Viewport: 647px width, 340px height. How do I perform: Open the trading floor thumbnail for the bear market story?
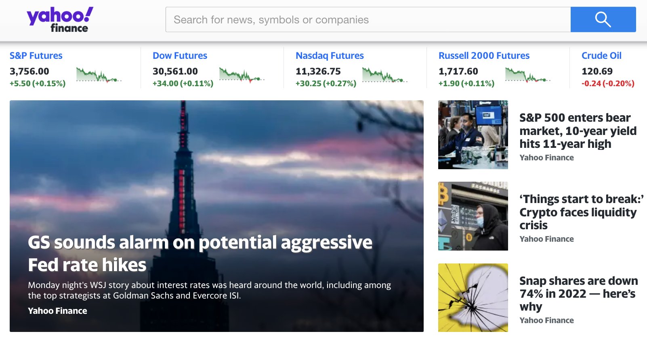pyautogui.click(x=473, y=135)
